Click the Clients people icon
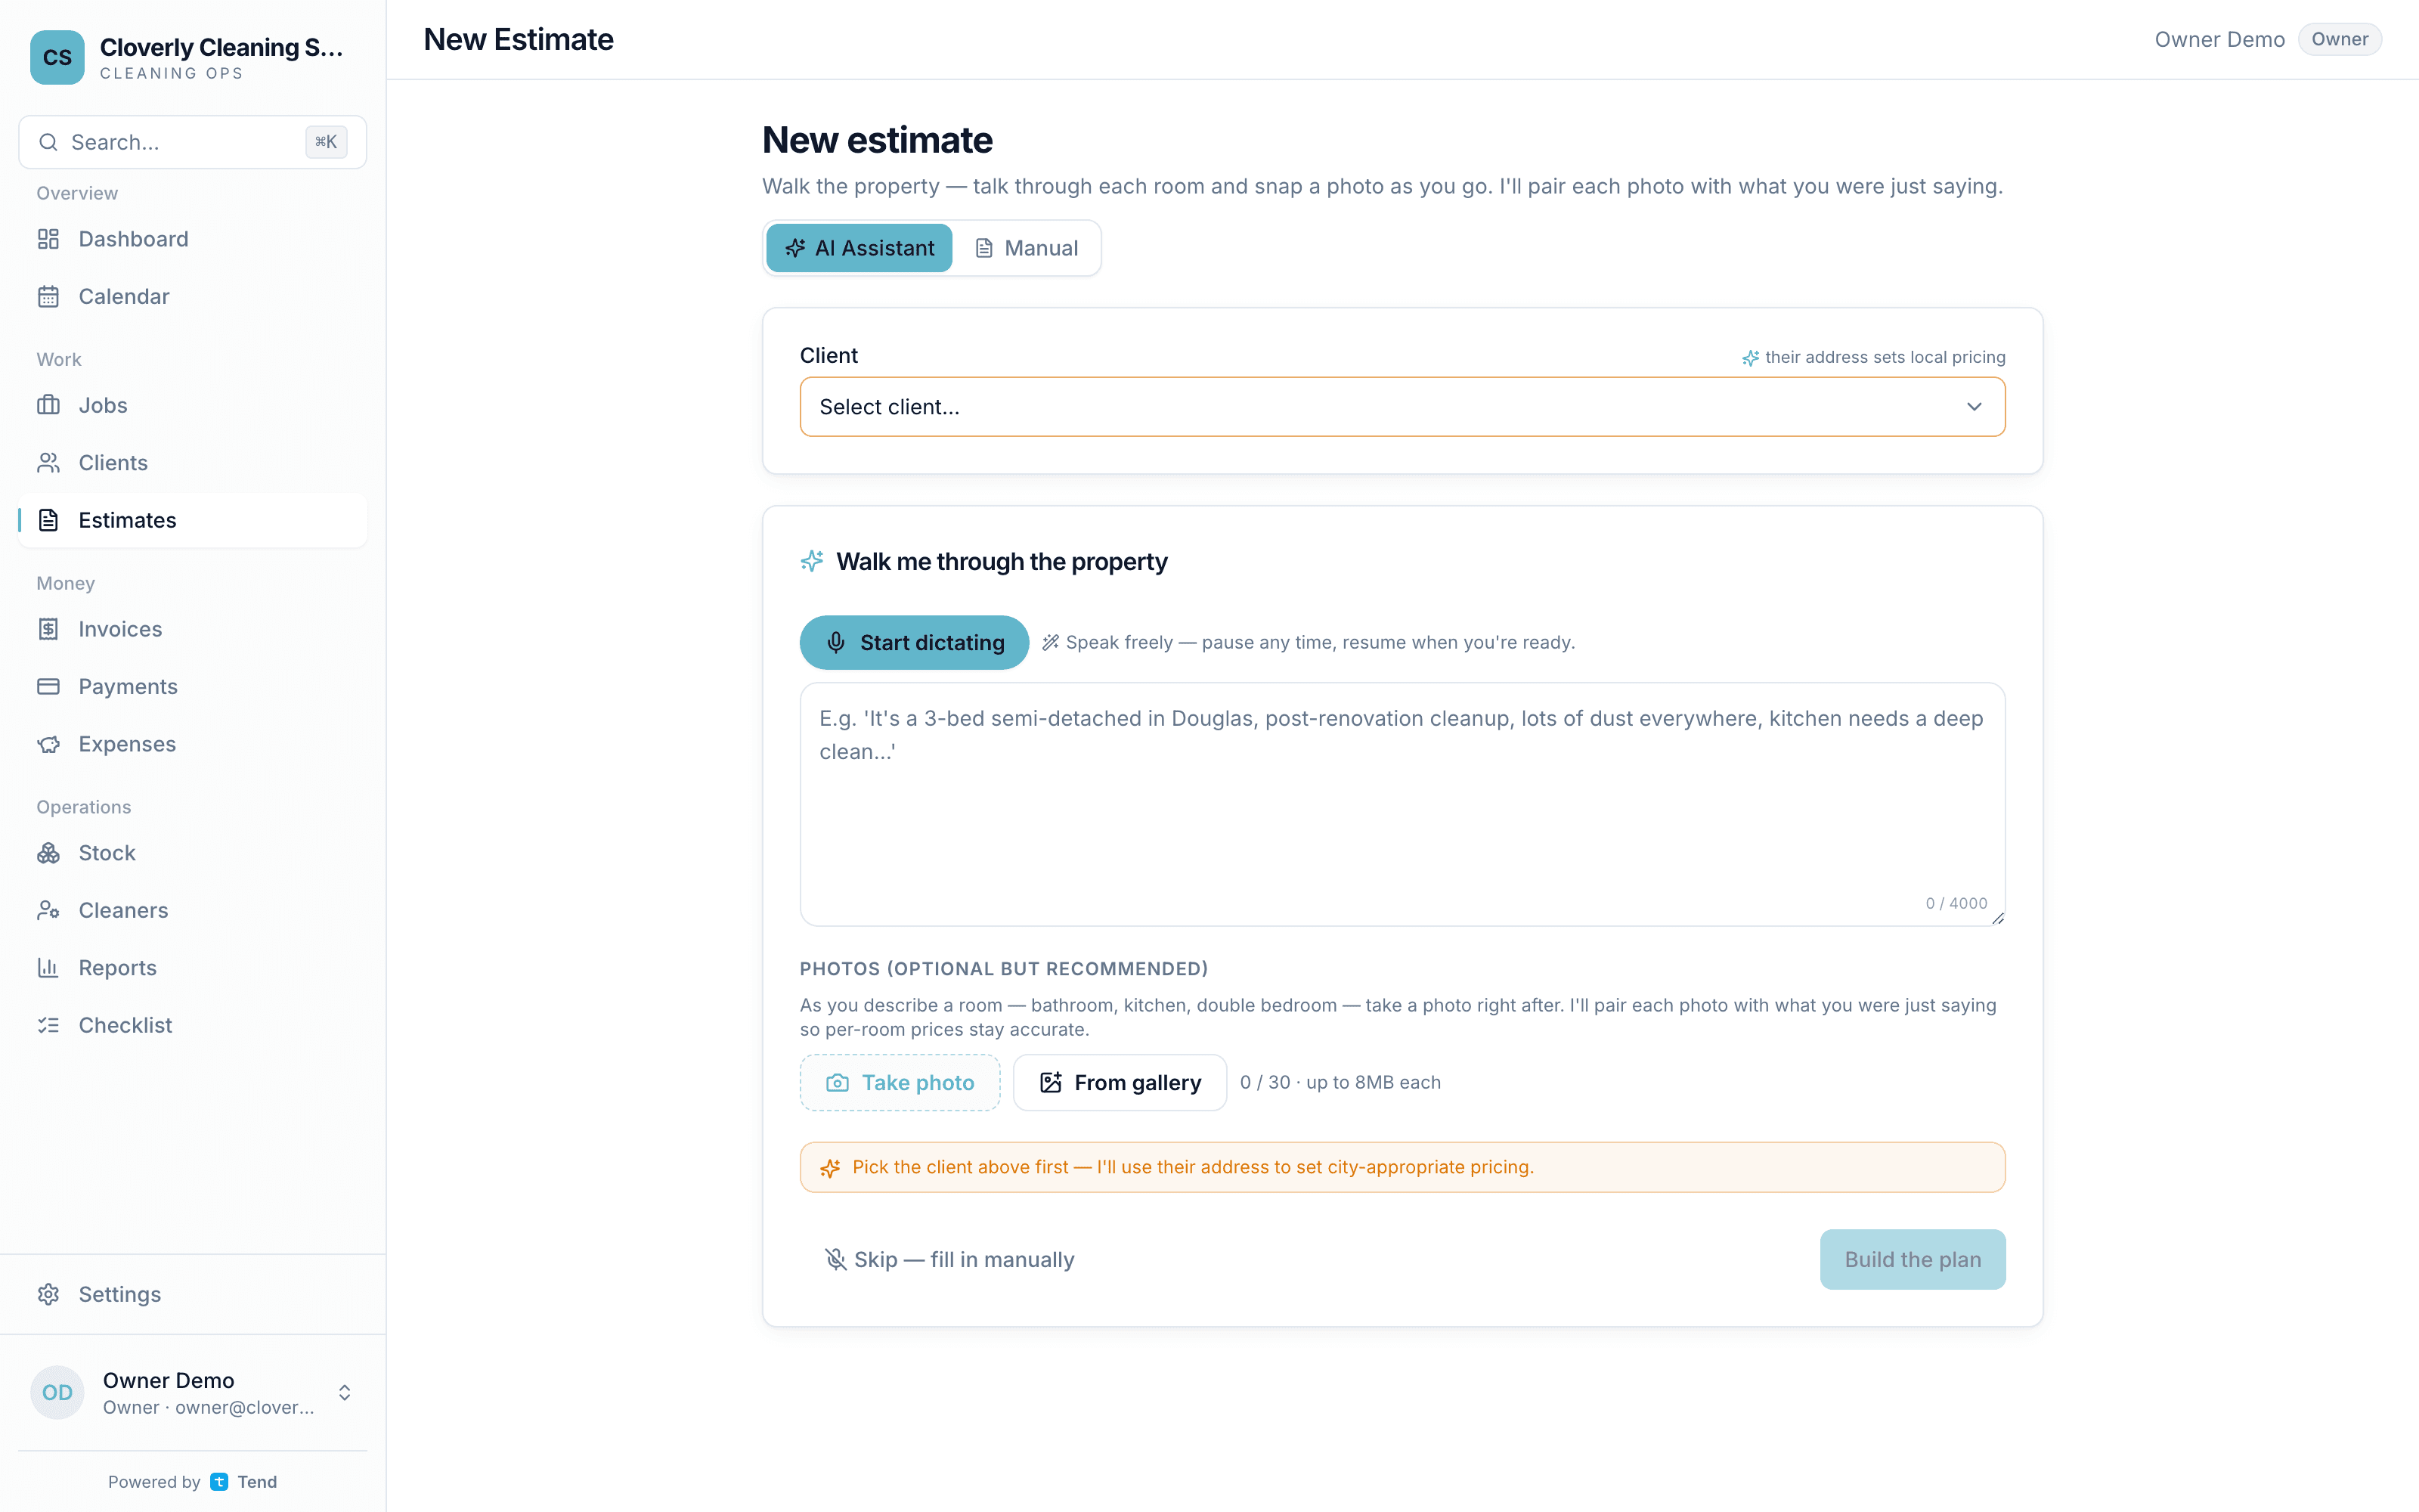This screenshot has width=2419, height=1512. point(48,462)
